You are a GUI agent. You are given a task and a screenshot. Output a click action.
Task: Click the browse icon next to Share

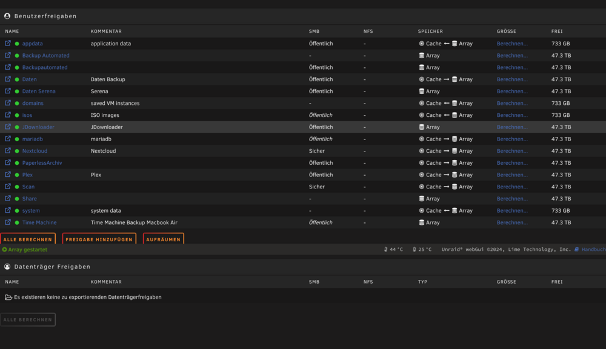click(8, 198)
